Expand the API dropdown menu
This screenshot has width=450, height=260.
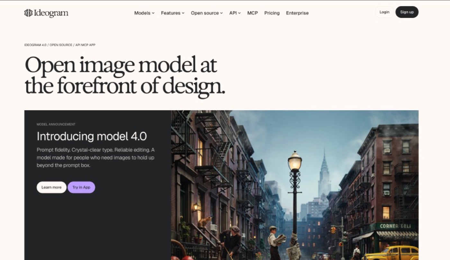[235, 13]
